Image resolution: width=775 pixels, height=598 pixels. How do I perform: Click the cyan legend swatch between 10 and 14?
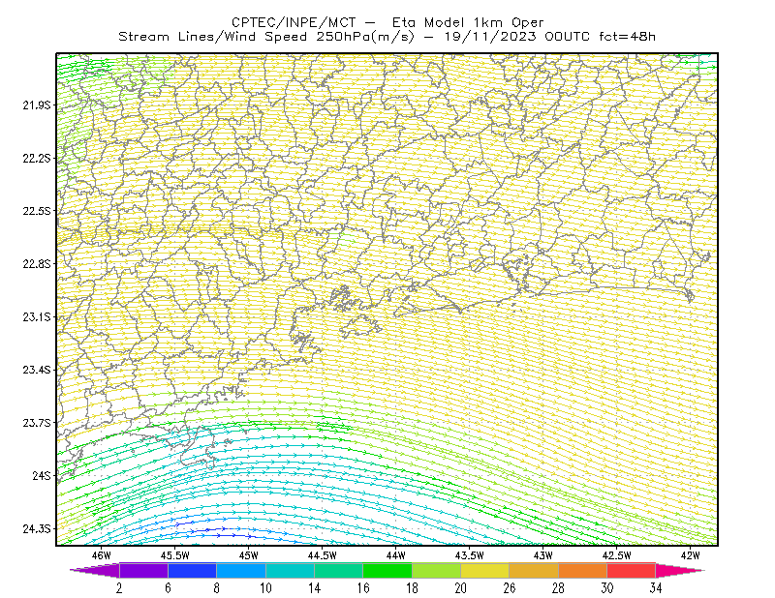tap(290, 570)
